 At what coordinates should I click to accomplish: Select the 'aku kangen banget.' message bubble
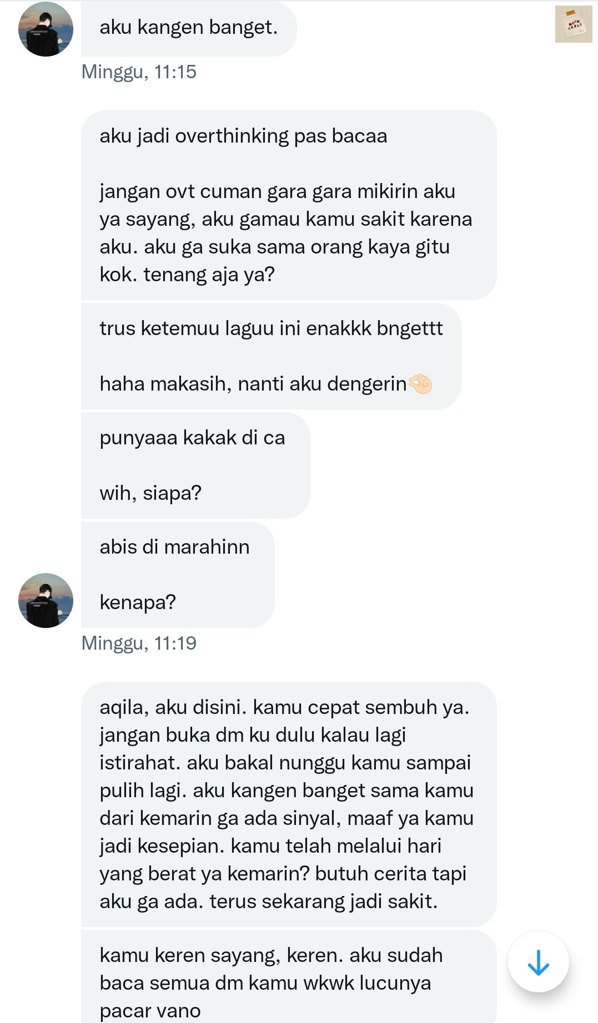pos(189,28)
